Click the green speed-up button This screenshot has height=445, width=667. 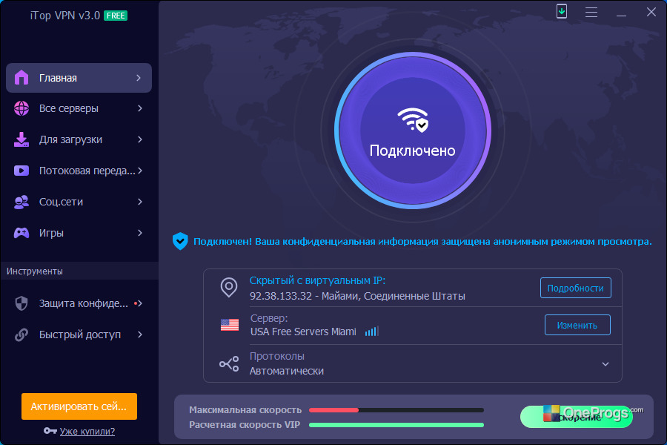point(577,417)
